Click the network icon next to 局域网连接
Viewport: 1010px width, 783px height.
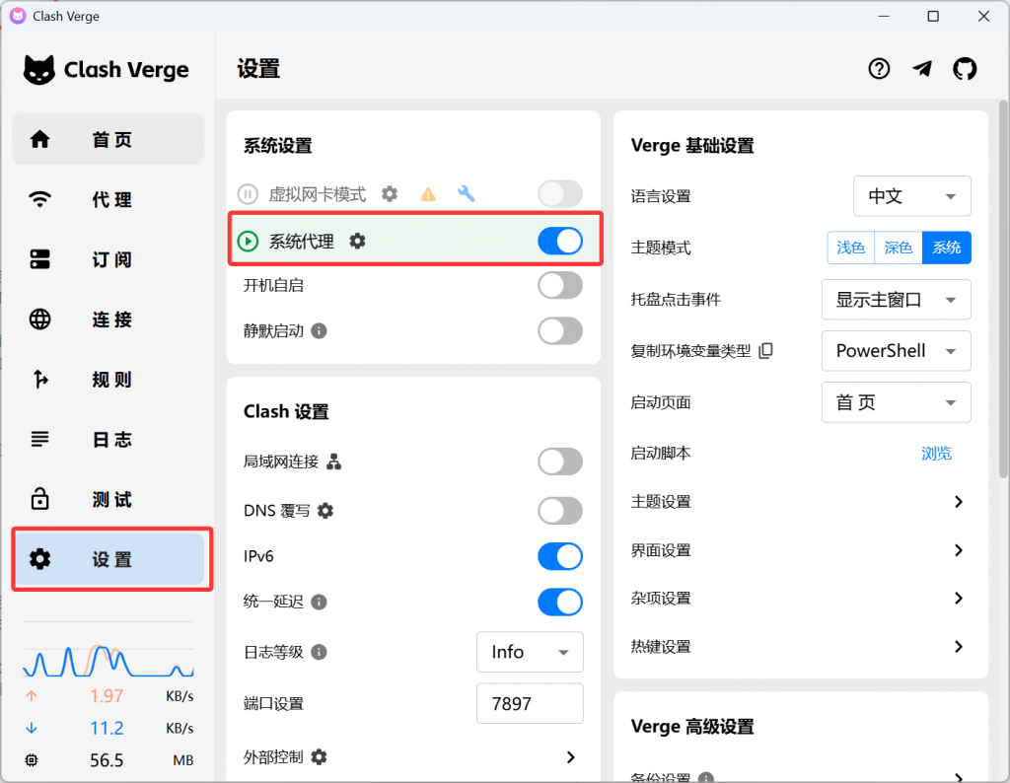point(333,462)
